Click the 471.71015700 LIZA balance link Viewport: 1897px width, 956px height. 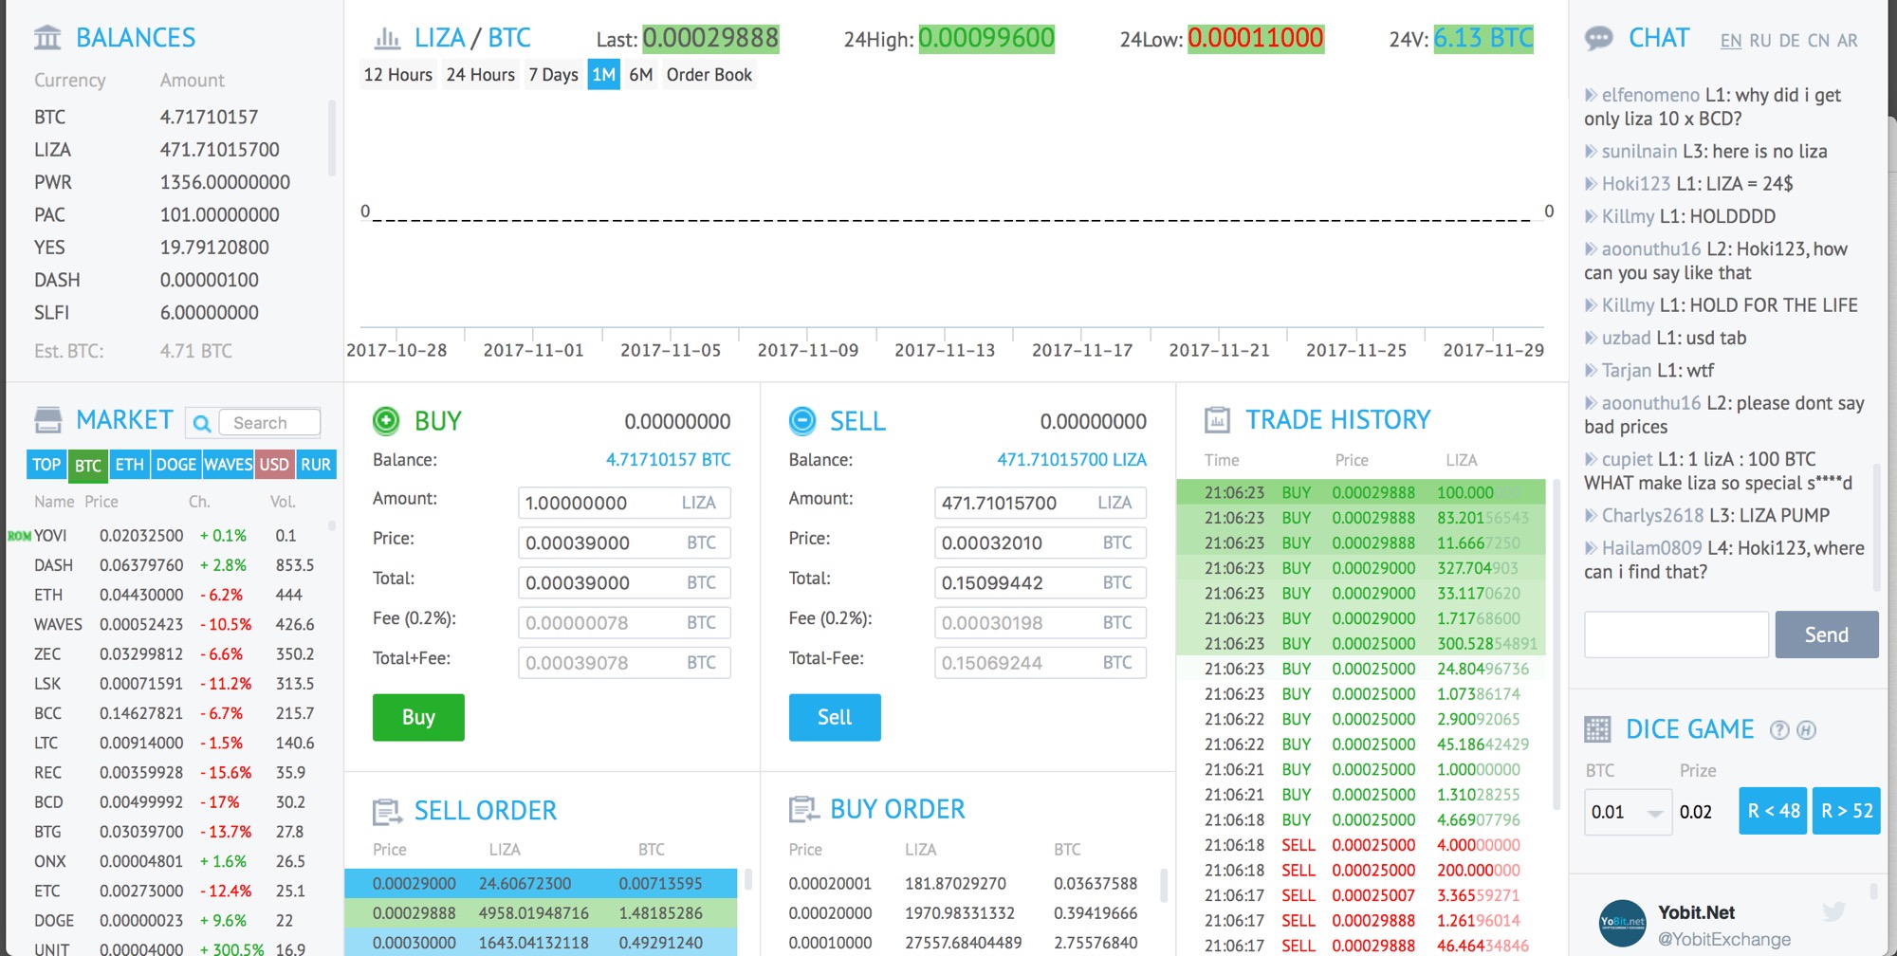[x=1072, y=460]
